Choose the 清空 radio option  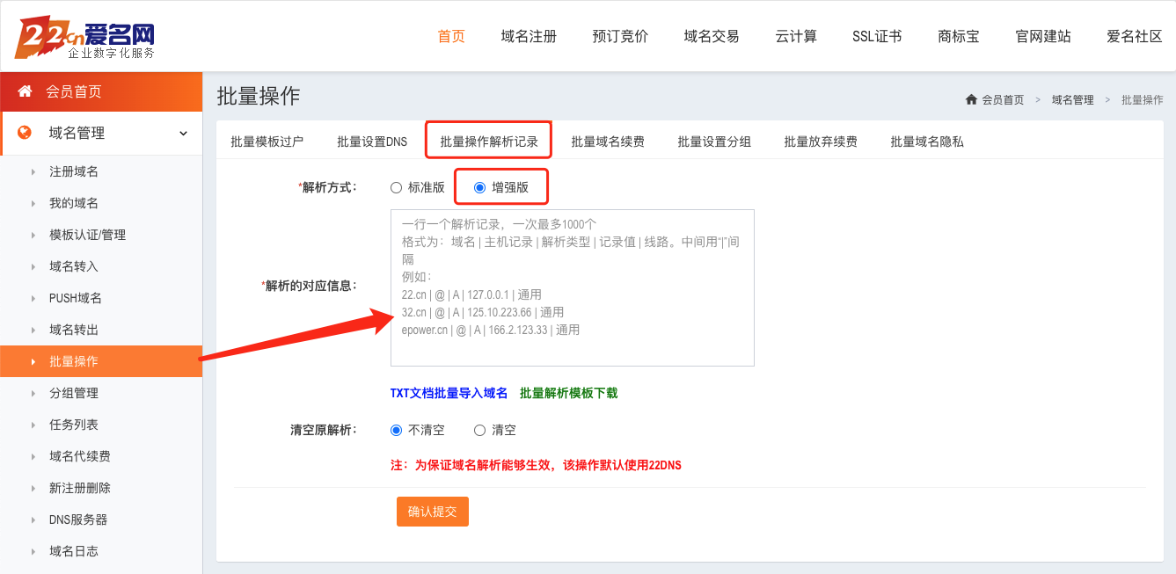click(x=479, y=430)
